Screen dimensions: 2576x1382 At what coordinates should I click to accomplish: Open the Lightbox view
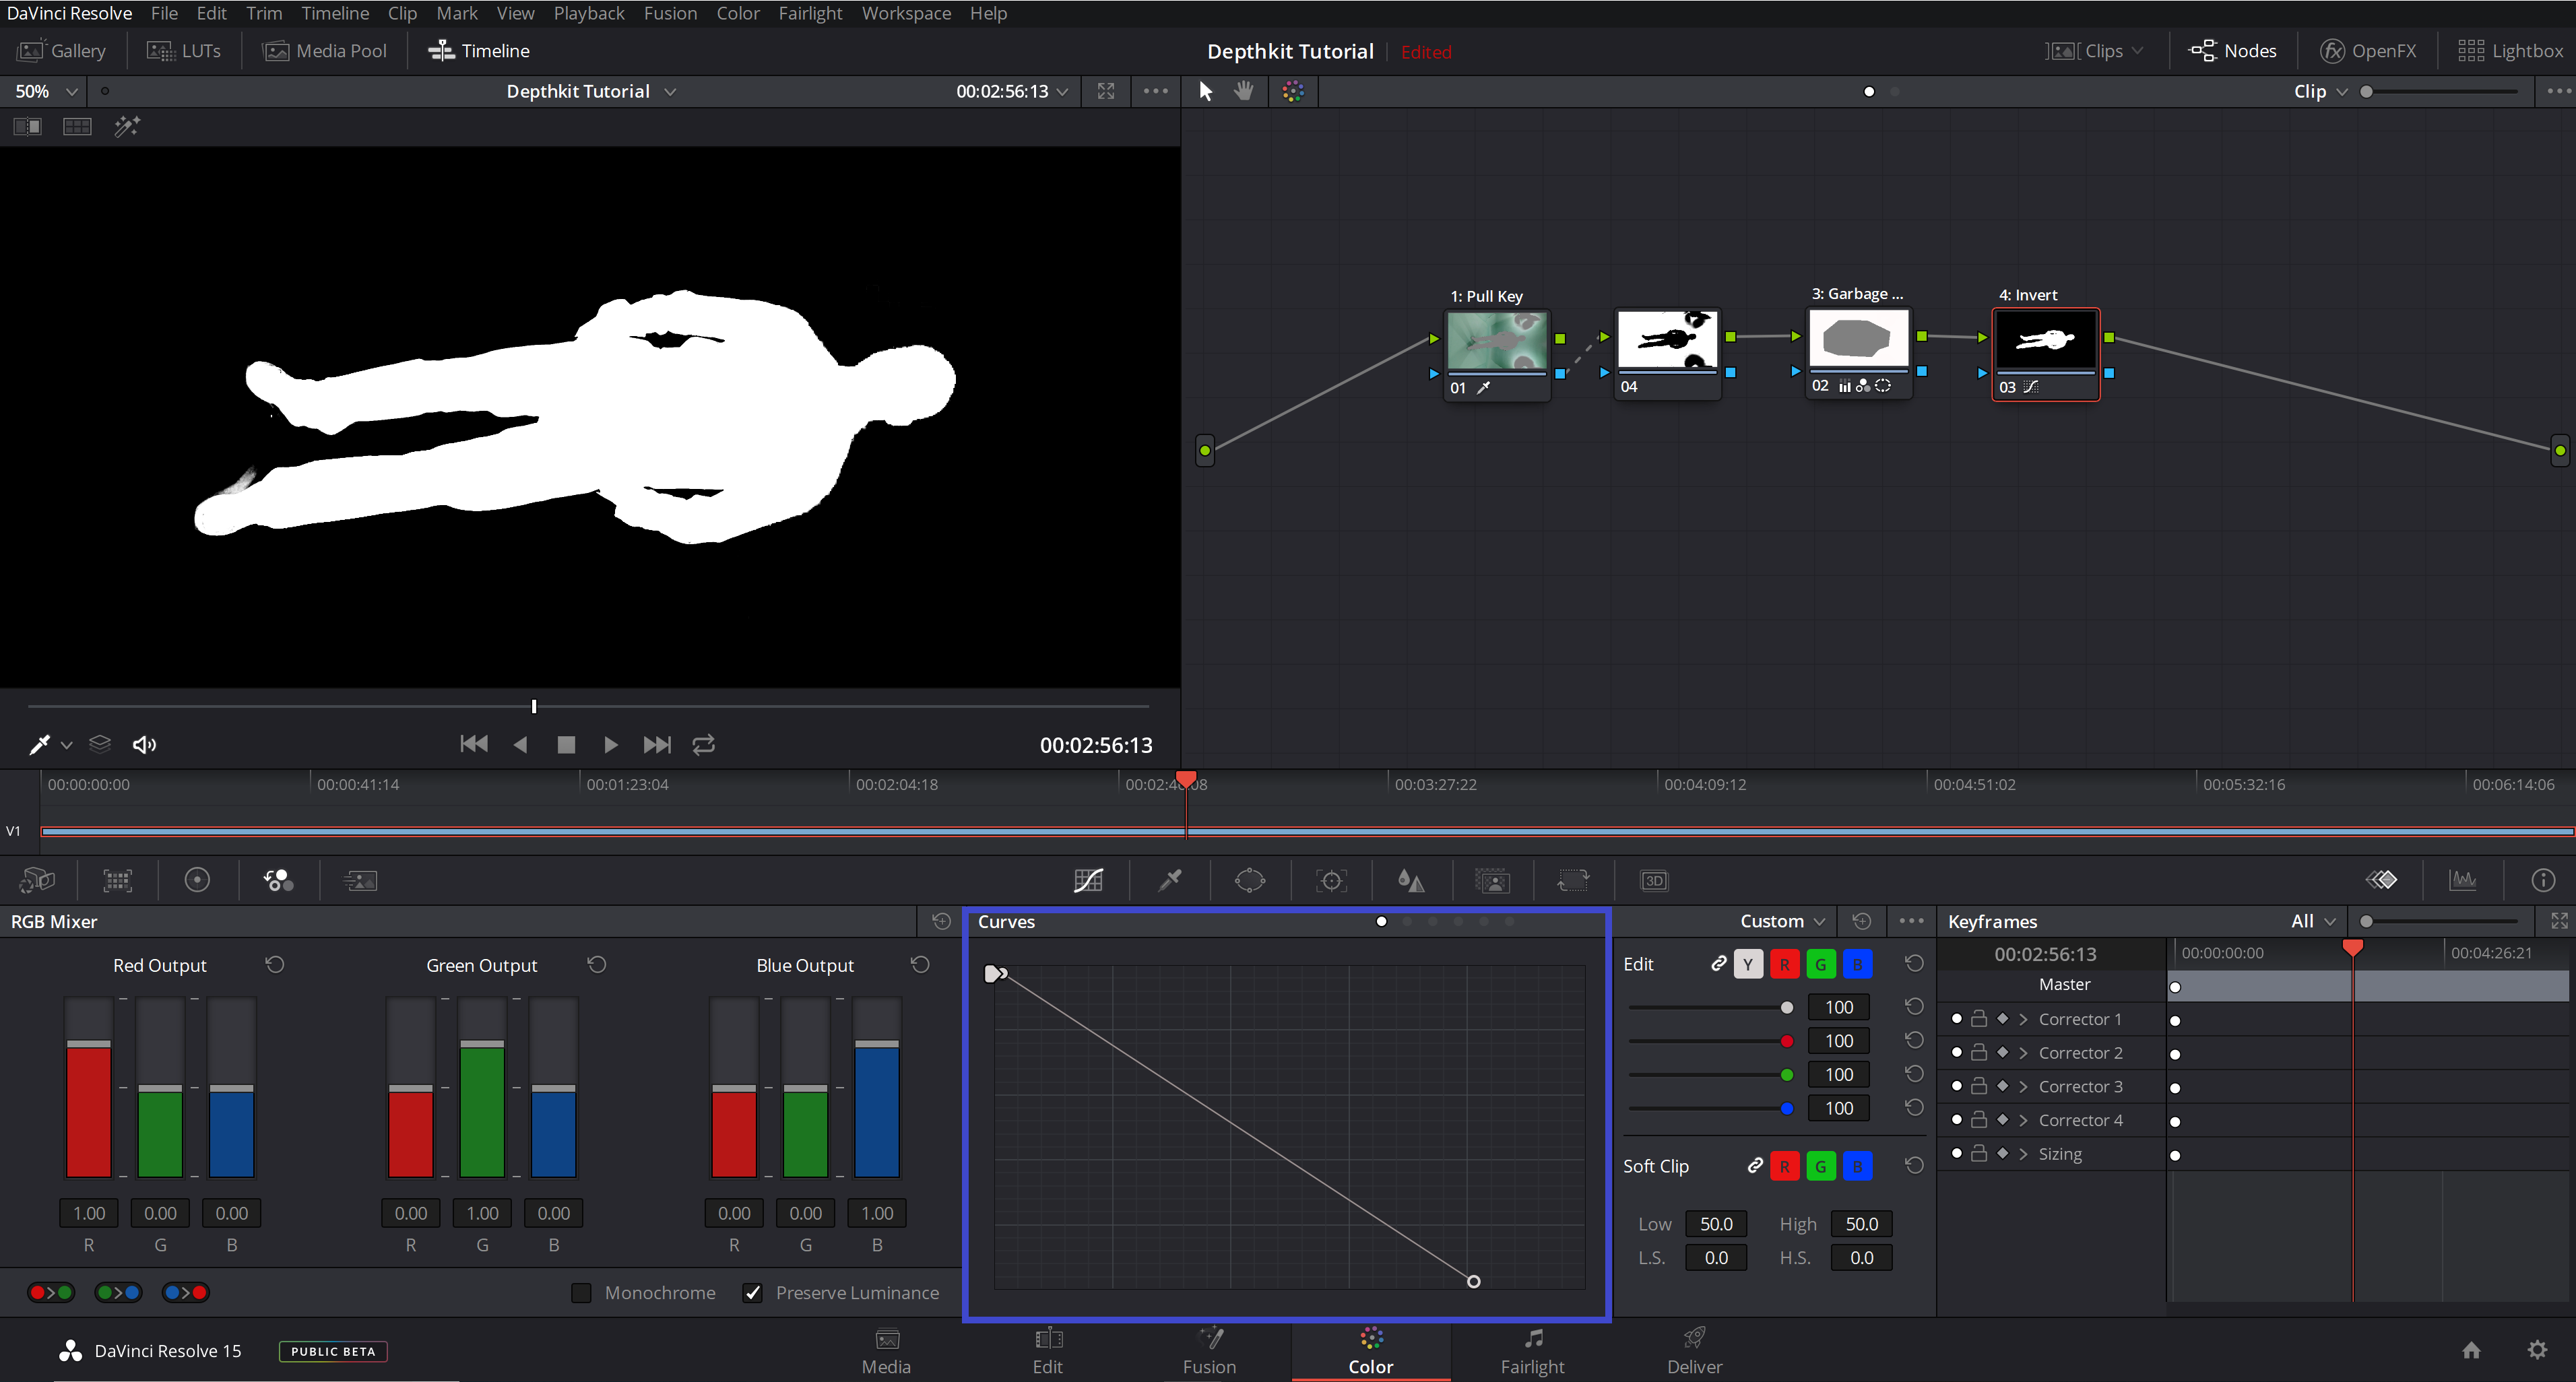pyautogui.click(x=2510, y=51)
